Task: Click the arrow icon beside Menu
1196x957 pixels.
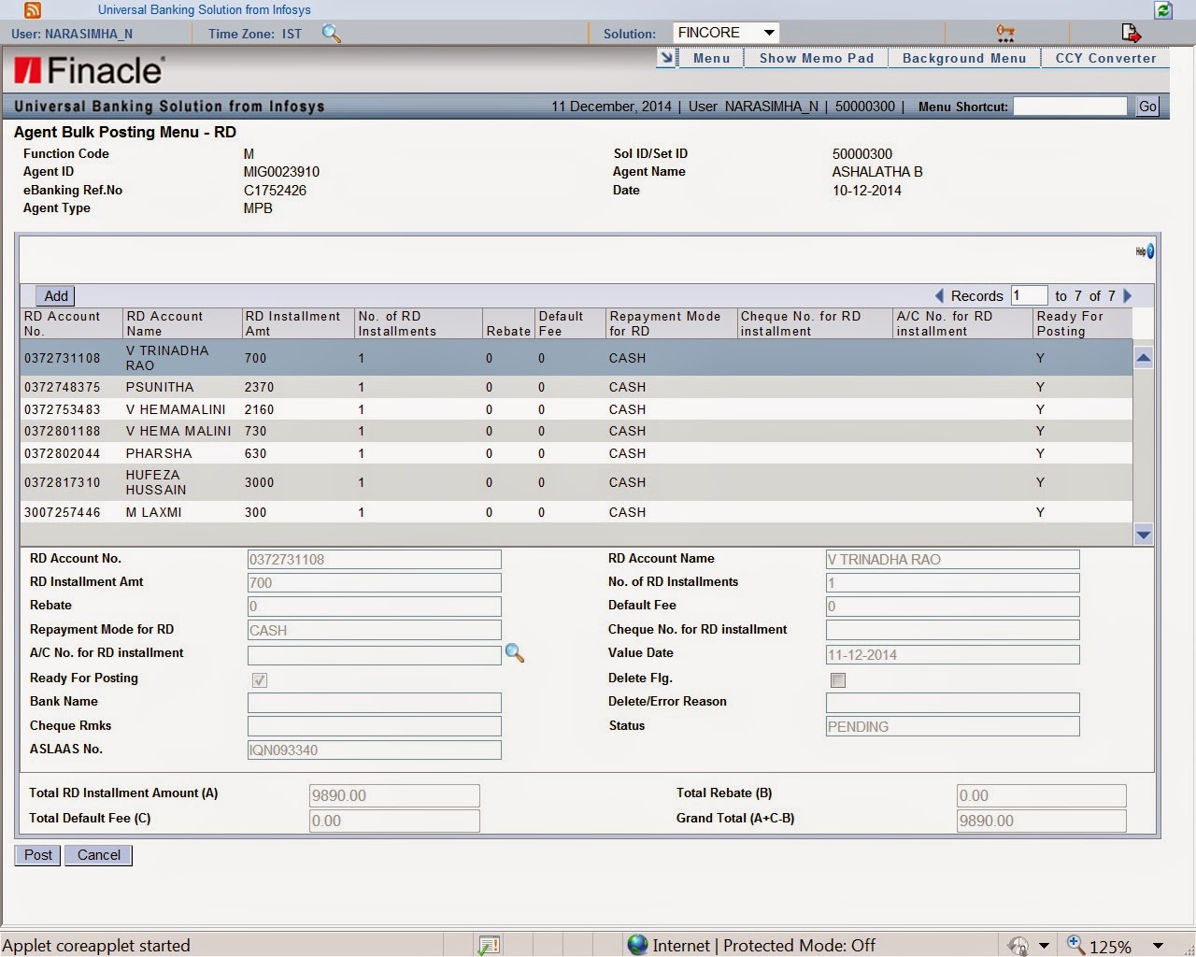Action: pyautogui.click(x=667, y=58)
